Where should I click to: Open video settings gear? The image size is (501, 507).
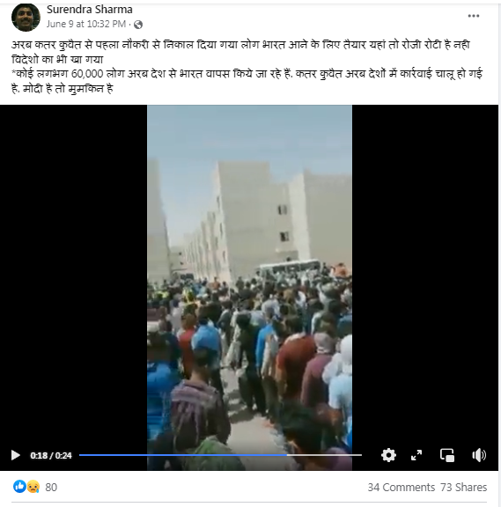(388, 455)
